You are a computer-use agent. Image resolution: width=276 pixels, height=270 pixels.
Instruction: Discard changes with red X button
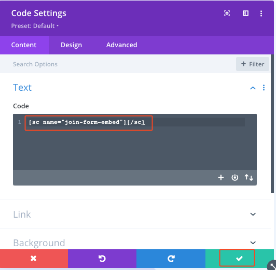(x=34, y=259)
